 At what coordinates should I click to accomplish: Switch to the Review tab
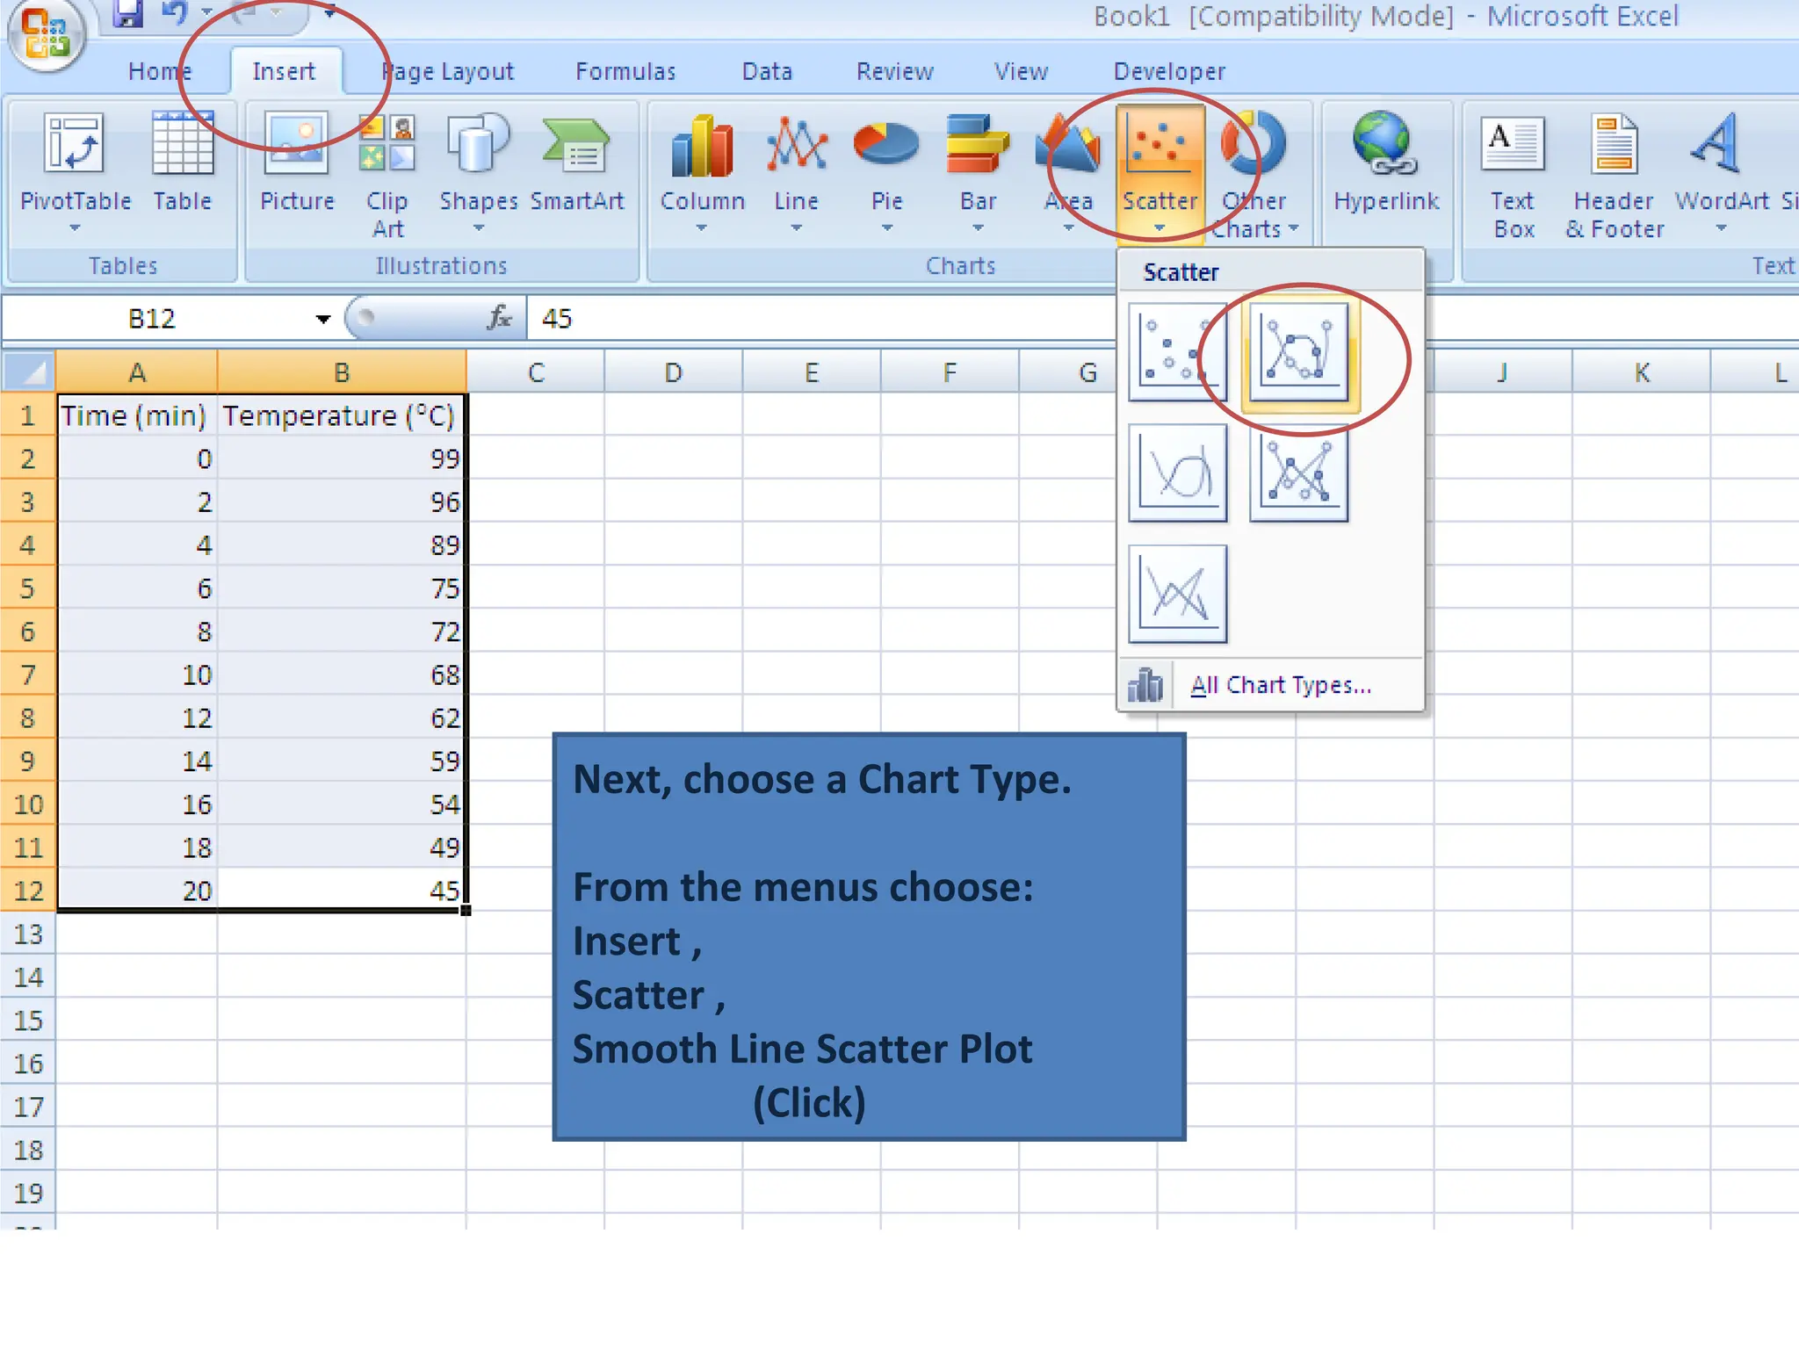pos(894,71)
